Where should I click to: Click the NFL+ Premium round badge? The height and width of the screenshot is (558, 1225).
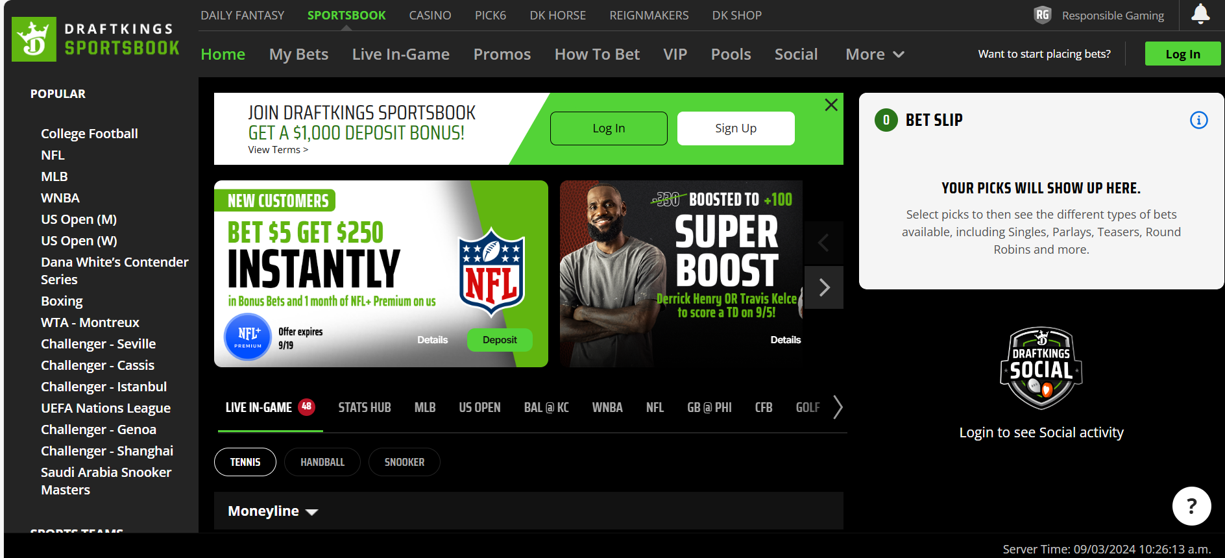pos(248,337)
